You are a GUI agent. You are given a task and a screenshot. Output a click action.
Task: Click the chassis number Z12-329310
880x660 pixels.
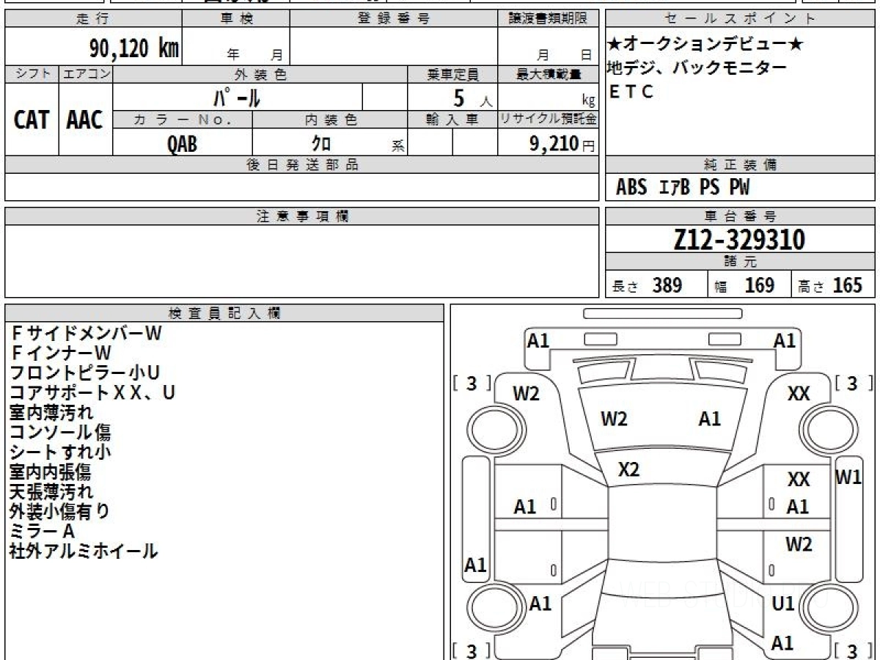[739, 240]
